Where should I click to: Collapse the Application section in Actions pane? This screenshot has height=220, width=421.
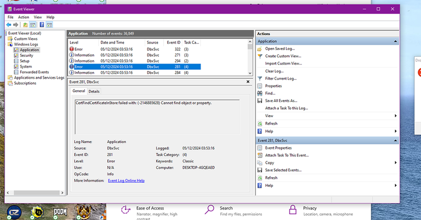[x=395, y=41]
